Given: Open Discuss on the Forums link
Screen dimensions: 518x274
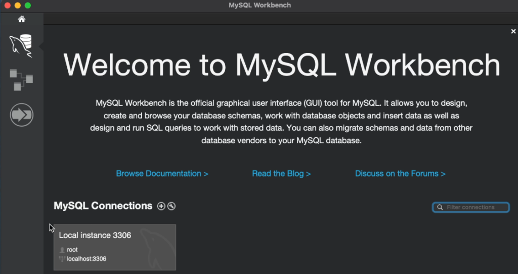Looking at the screenshot, I should coord(401,174).
